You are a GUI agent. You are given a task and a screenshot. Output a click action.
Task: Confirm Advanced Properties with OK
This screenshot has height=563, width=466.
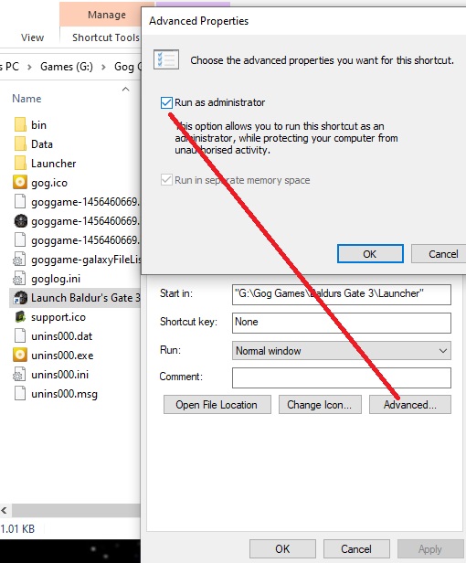coord(370,254)
